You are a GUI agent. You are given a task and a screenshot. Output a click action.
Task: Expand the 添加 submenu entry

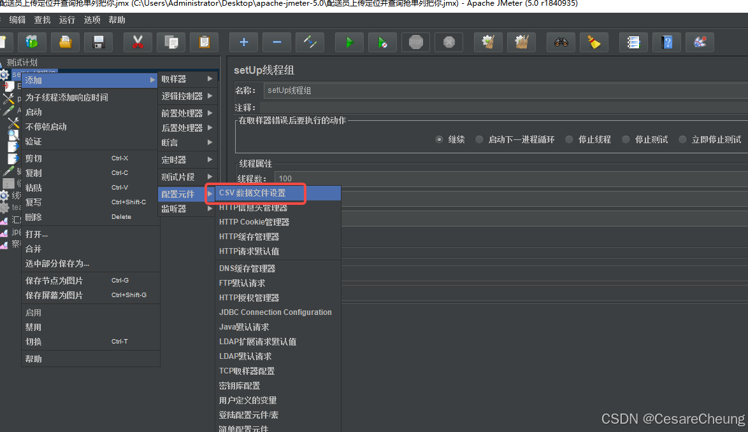tap(90, 80)
